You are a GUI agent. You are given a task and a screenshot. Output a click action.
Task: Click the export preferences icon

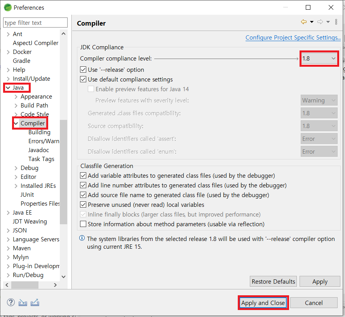point(35,303)
